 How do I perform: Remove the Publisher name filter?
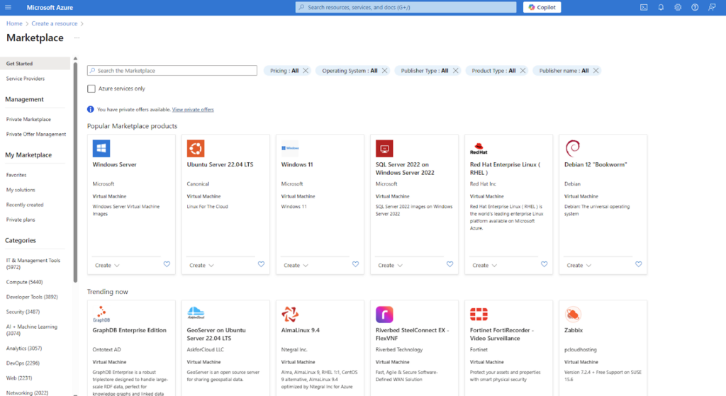click(596, 71)
